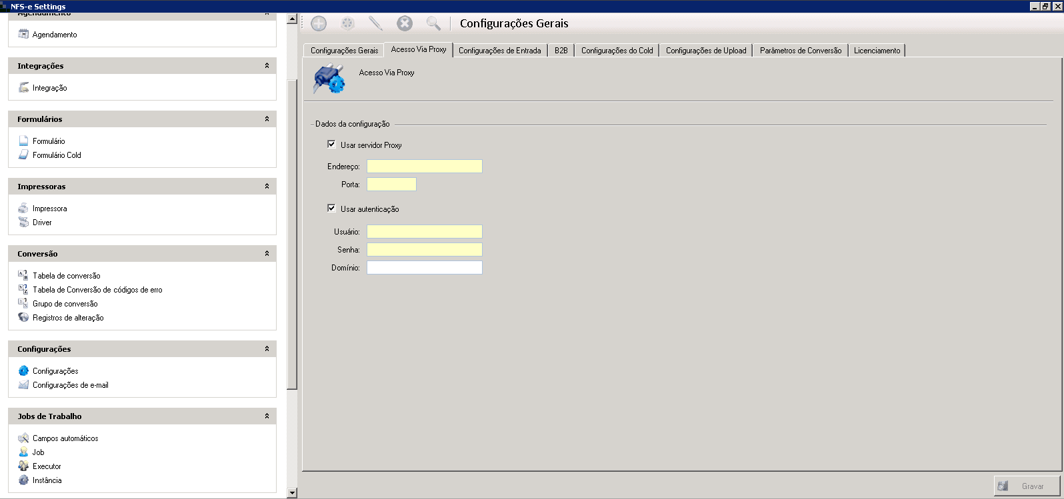Image resolution: width=1064 pixels, height=499 pixels.
Task: Click the pencil edit toolbar icon
Action: (375, 24)
